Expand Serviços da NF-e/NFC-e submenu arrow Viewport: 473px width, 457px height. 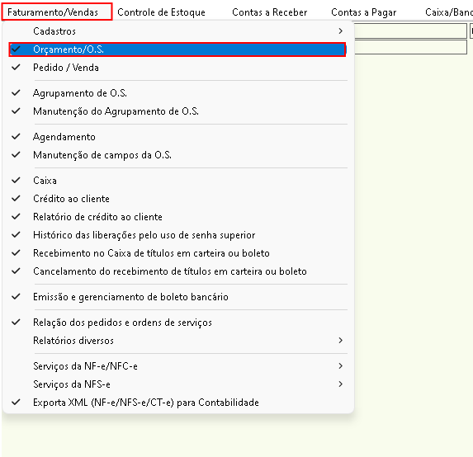(x=341, y=366)
